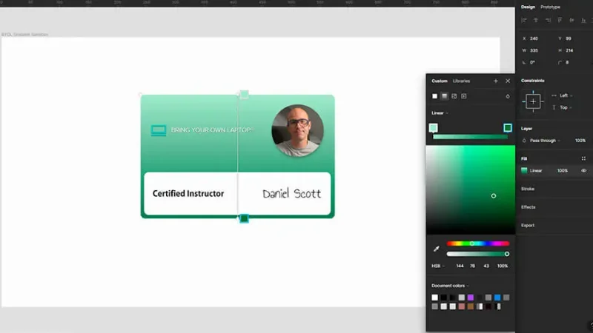593x333 pixels.
Task: Edit the hue value 144
Action: 460,266
